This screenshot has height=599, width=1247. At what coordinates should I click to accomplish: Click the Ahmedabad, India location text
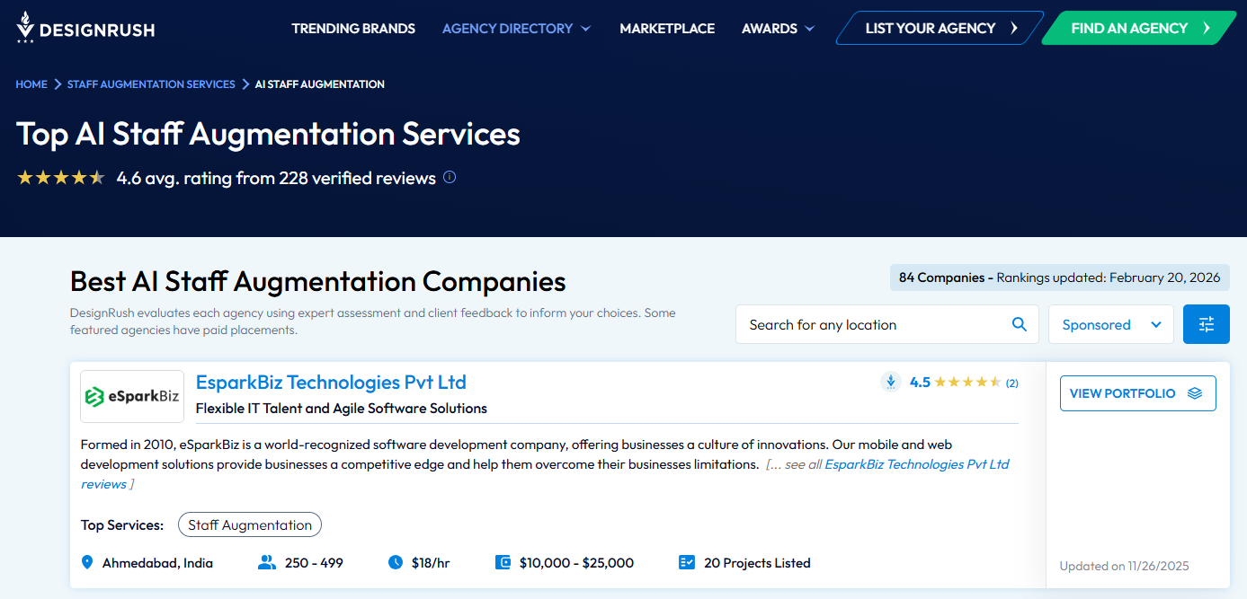coord(157,563)
